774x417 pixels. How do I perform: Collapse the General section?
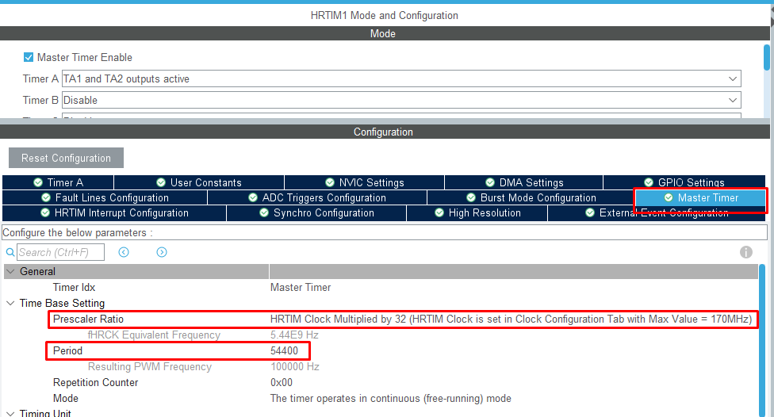click(10, 271)
